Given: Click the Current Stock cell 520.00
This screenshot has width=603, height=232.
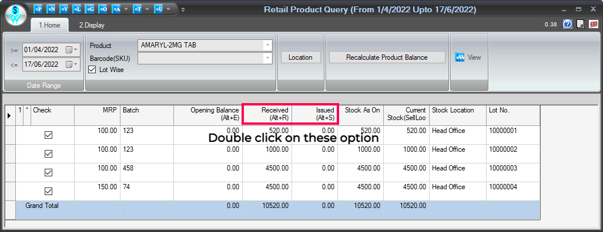Looking at the screenshot, I should [406, 135].
